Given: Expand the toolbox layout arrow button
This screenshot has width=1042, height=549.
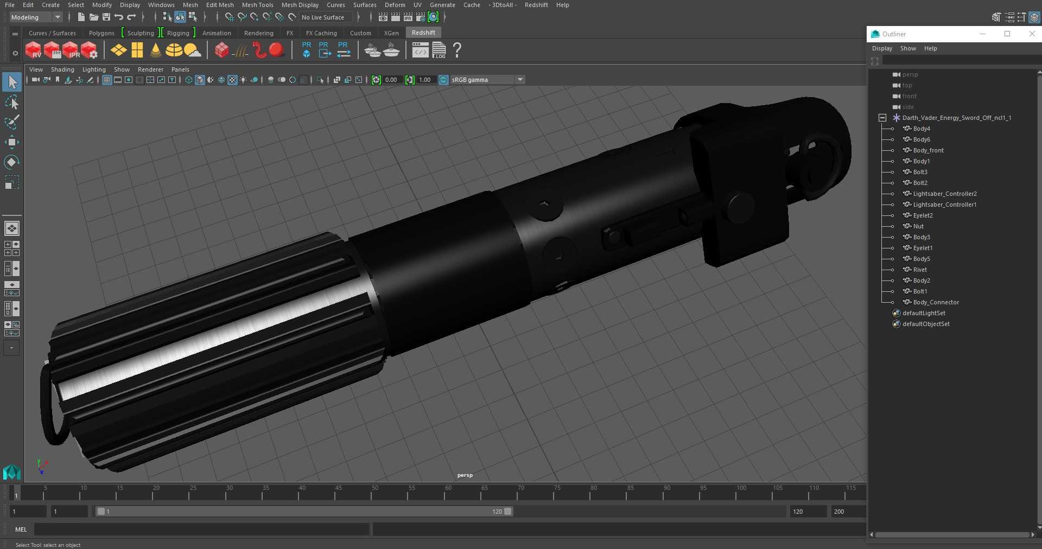Looking at the screenshot, I should click(x=11, y=348).
